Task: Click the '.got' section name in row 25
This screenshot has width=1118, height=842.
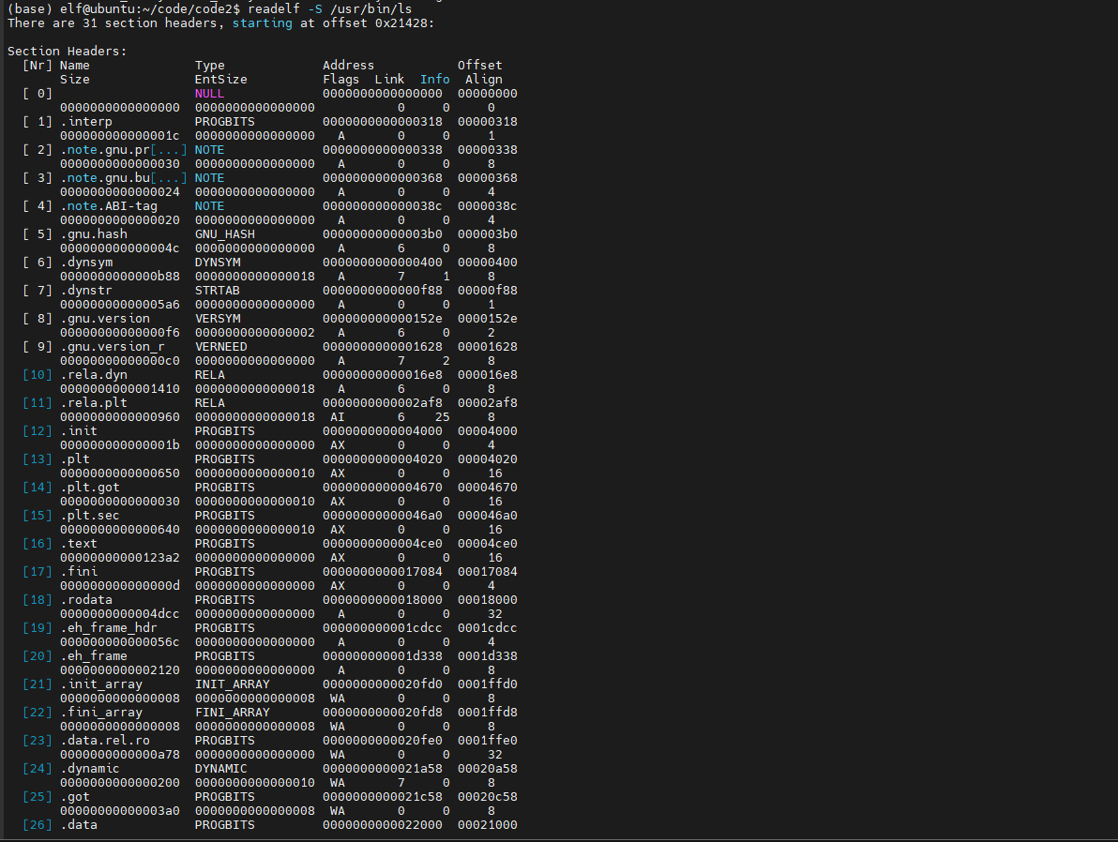Action: pos(75,797)
